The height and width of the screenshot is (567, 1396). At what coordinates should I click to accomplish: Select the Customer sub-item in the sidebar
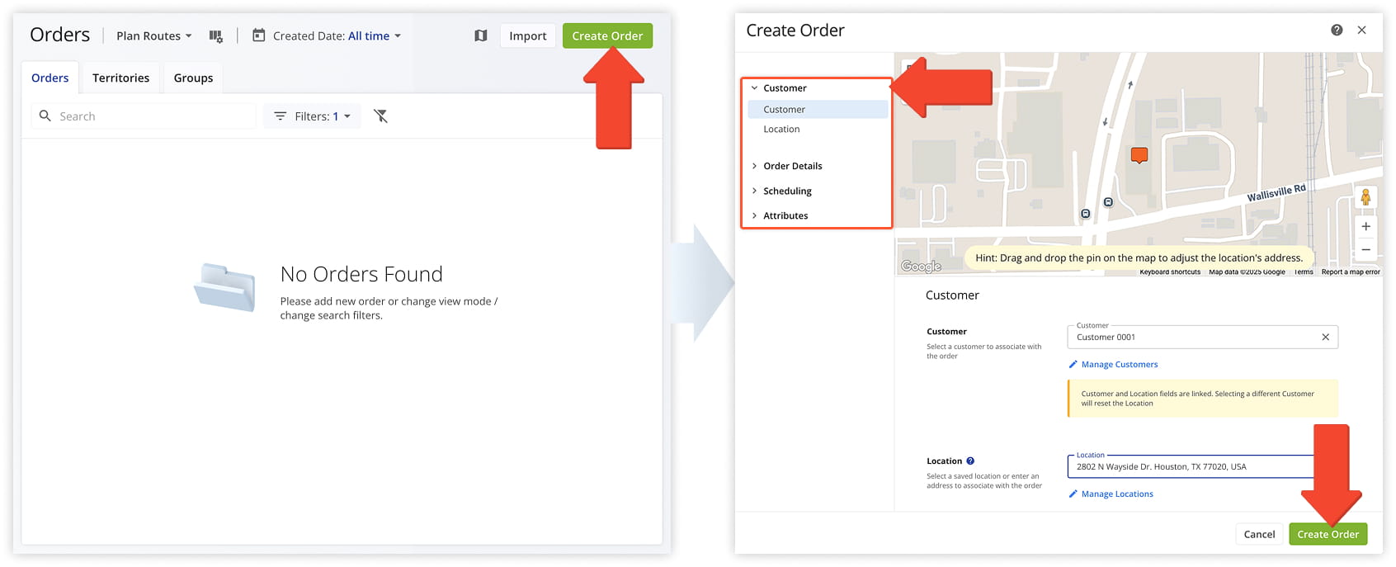pos(818,109)
